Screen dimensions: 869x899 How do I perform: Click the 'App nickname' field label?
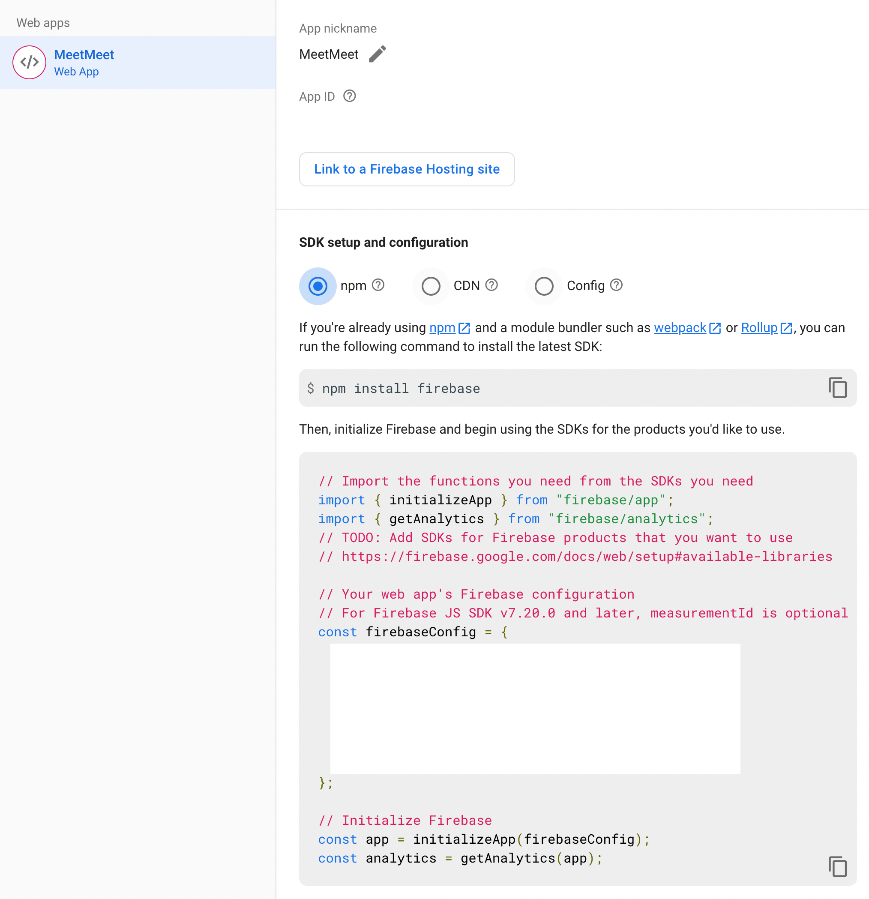338,28
